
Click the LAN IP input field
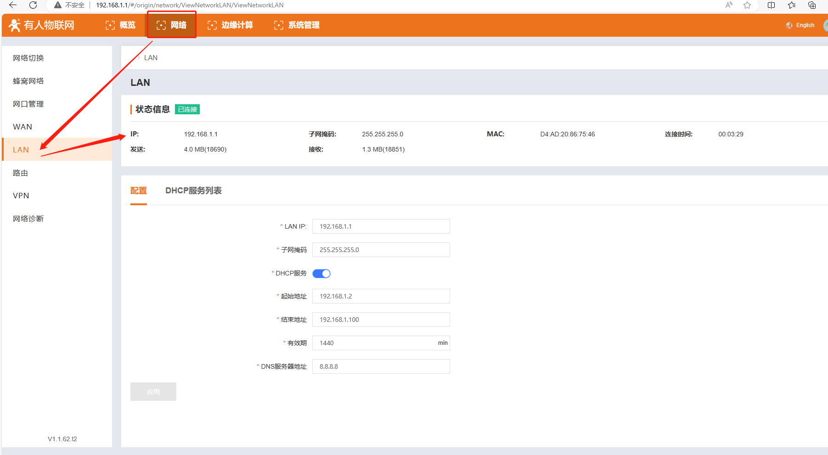pos(381,226)
